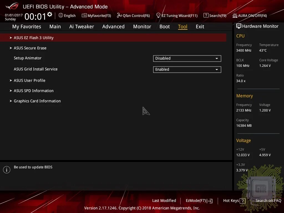Open the Ai Tweaker tab
Image resolution: width=284 pixels, height=213 pixels.
pyautogui.click(x=82, y=27)
